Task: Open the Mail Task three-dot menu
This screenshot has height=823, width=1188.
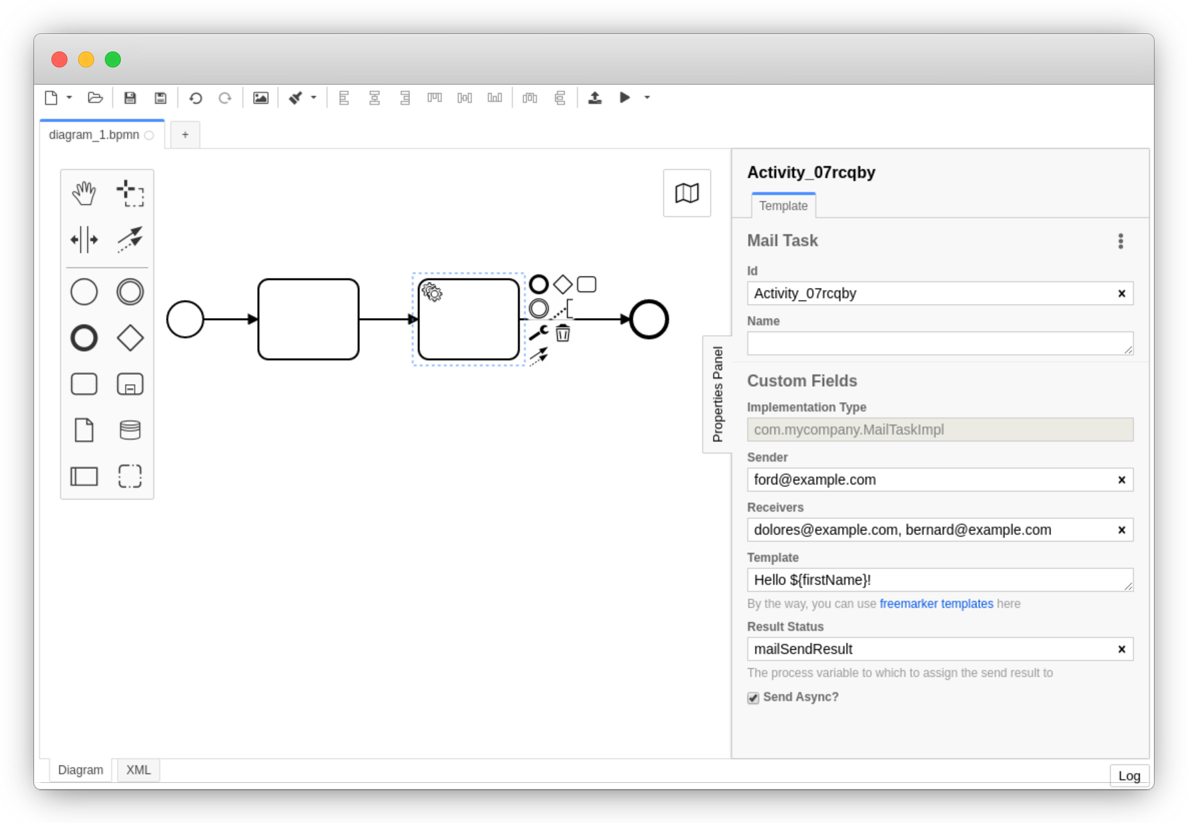Action: pos(1121,241)
